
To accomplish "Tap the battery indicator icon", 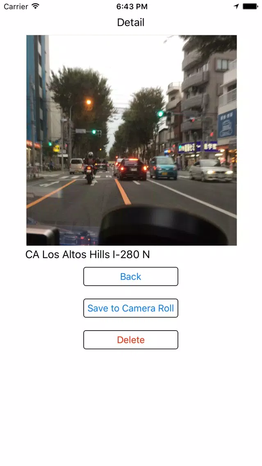I will coord(250,6).
